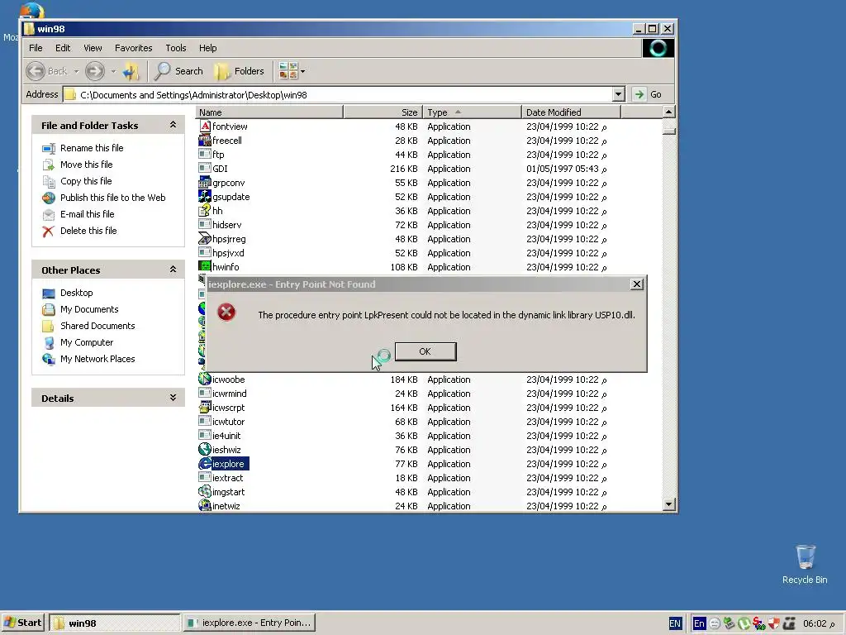
Task: Open My Documents link
Action: pos(89,309)
